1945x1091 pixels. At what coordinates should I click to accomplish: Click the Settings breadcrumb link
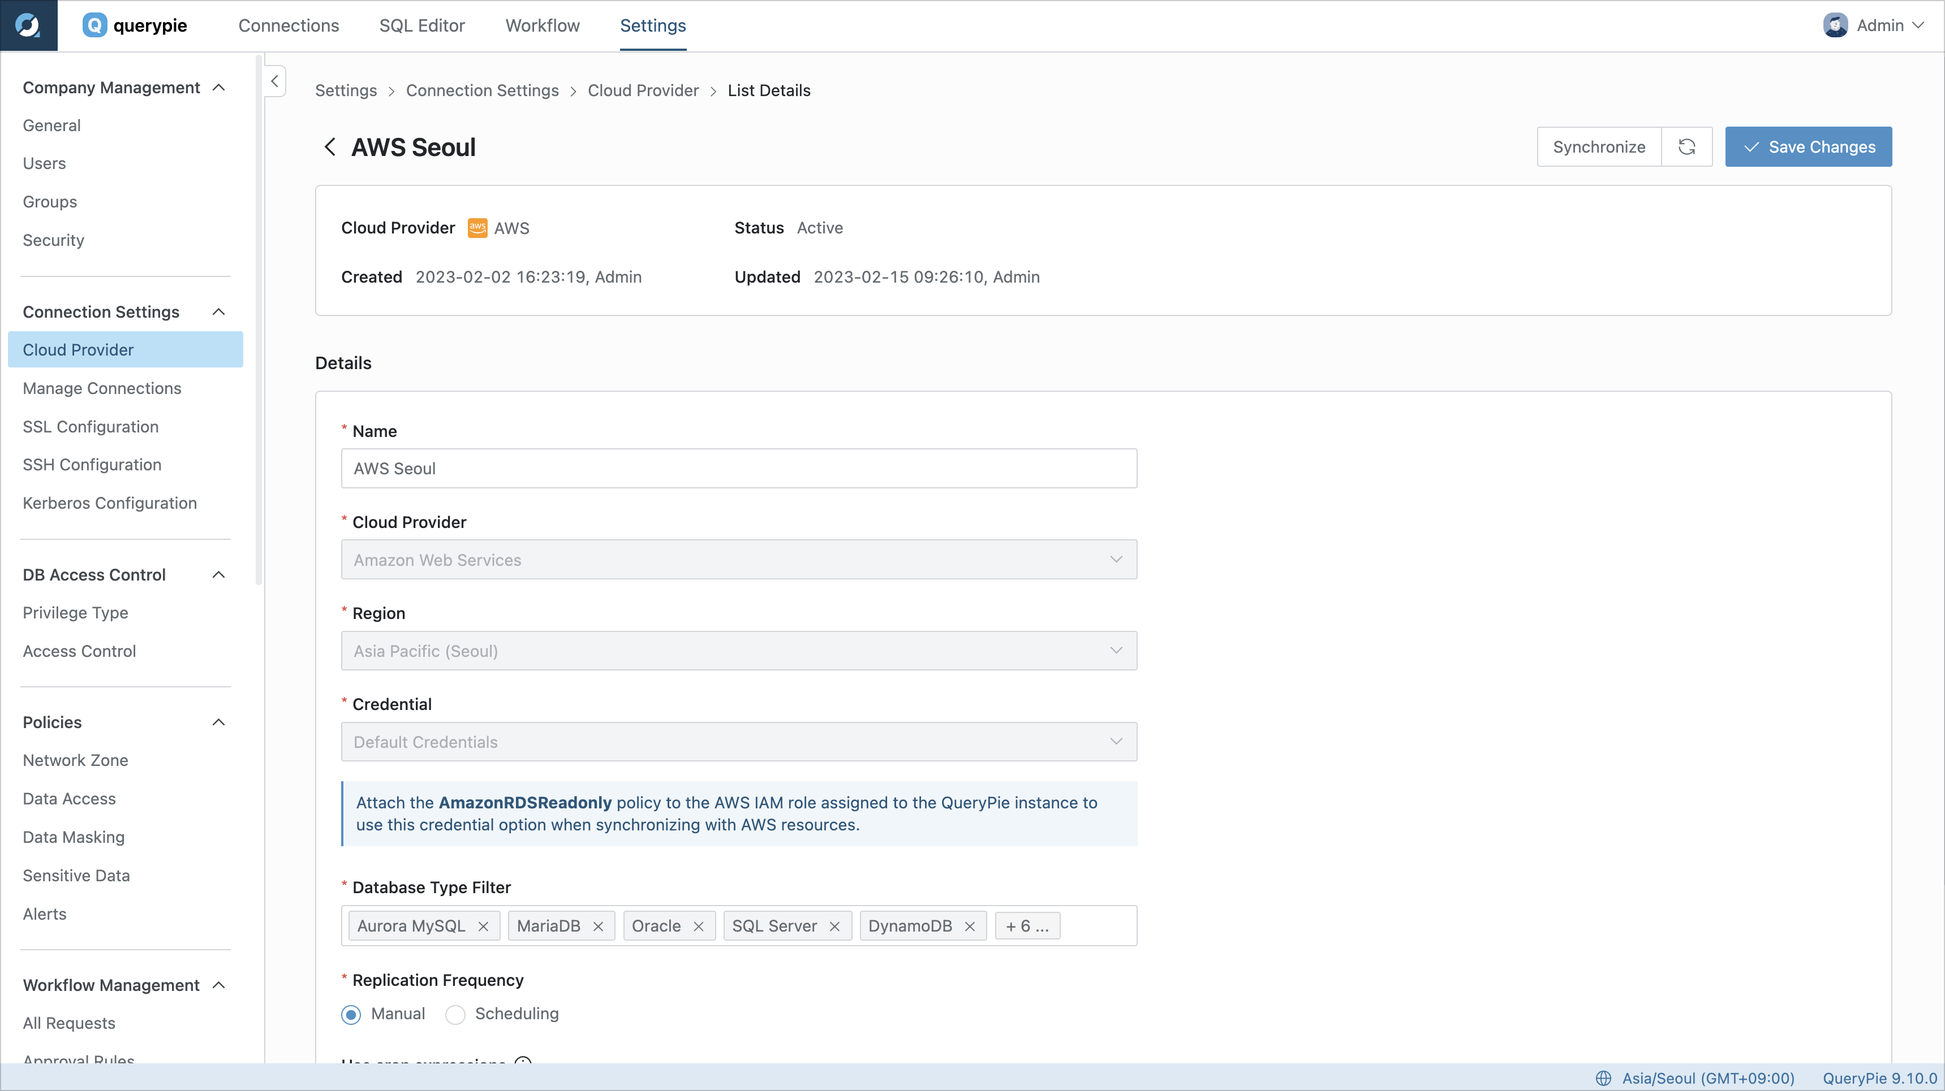[346, 90]
